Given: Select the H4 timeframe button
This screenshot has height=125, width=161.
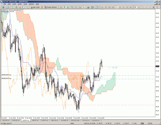Looking at the screenshot, I should click(x=120, y=7).
